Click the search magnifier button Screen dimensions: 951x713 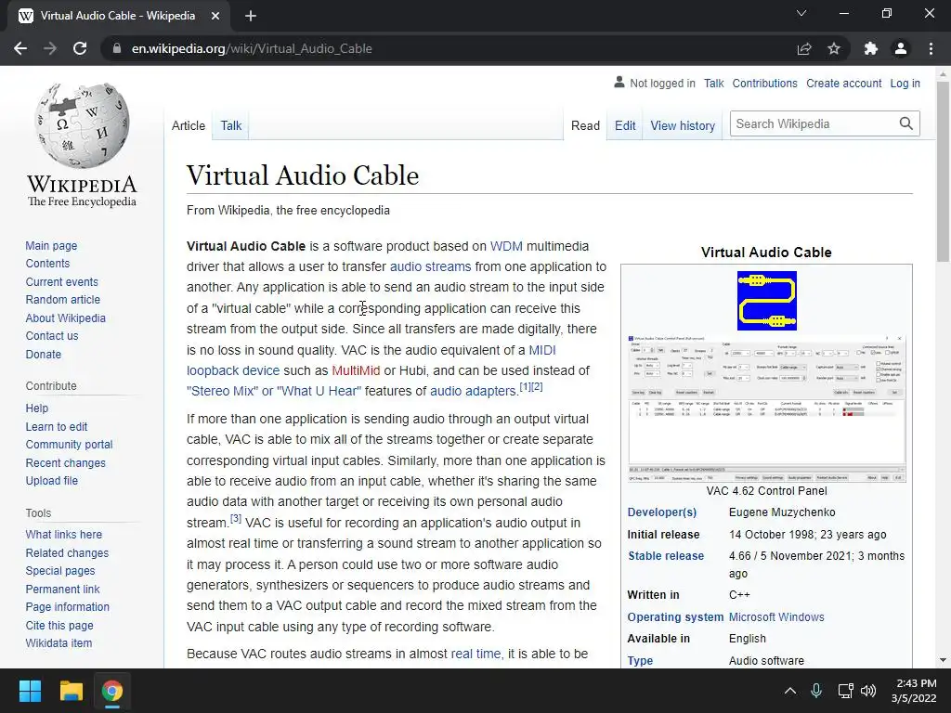click(906, 123)
